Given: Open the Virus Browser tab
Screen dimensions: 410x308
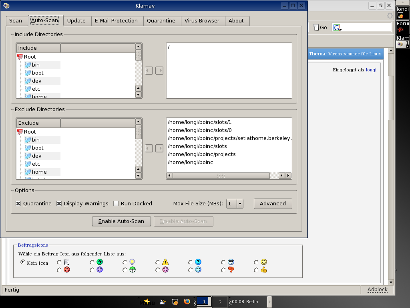Looking at the screenshot, I should pyautogui.click(x=202, y=21).
